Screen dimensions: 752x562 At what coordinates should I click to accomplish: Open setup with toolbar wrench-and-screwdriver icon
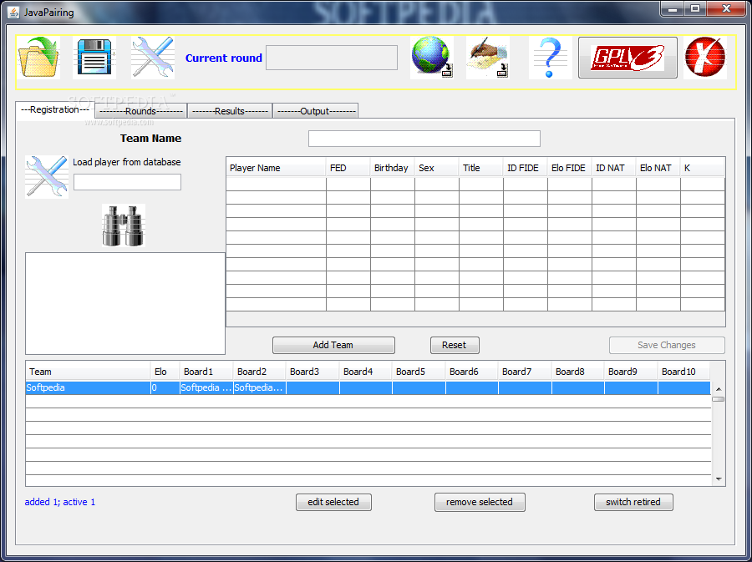[x=153, y=58]
